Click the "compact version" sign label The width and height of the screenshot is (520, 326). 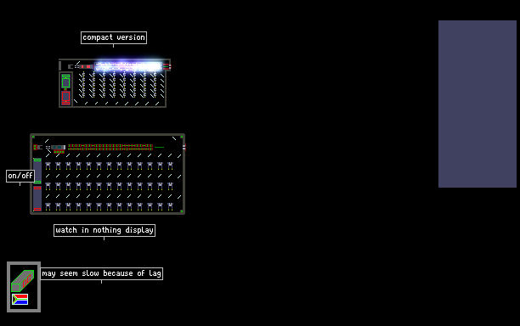[113, 37]
